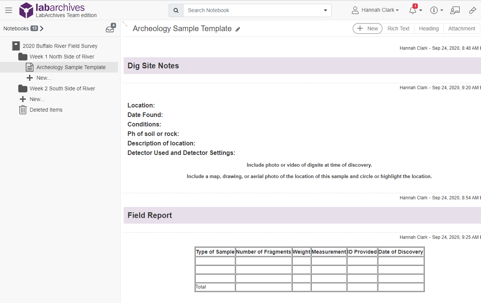
Task: Click the Attachment entry option
Action: point(461,28)
